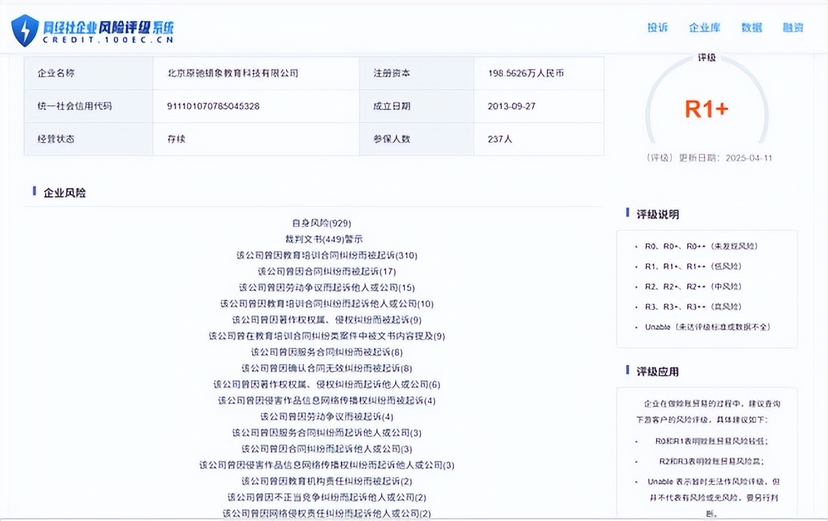Click the blue shield lightning logo icon
The height and width of the screenshot is (521, 828).
pos(25,30)
